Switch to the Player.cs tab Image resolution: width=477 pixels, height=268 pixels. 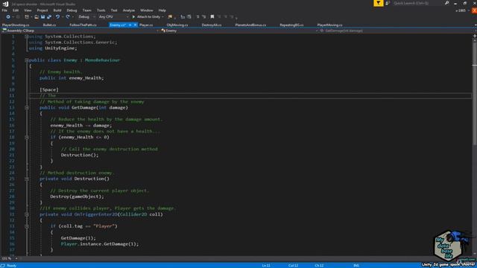[x=146, y=25]
